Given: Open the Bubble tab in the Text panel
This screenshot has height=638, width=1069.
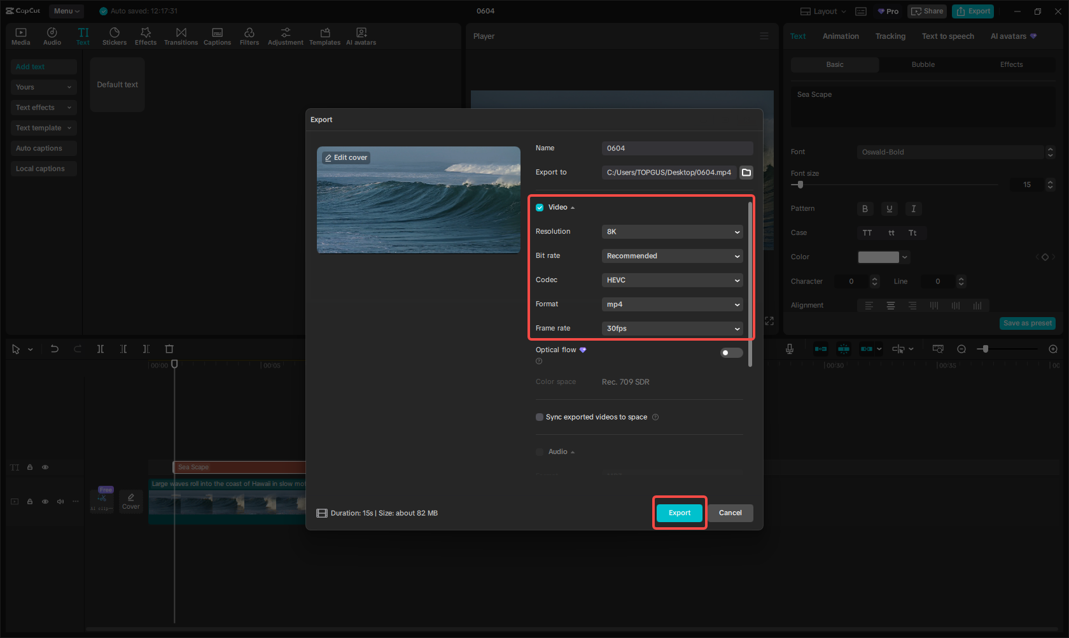Looking at the screenshot, I should pyautogui.click(x=923, y=64).
